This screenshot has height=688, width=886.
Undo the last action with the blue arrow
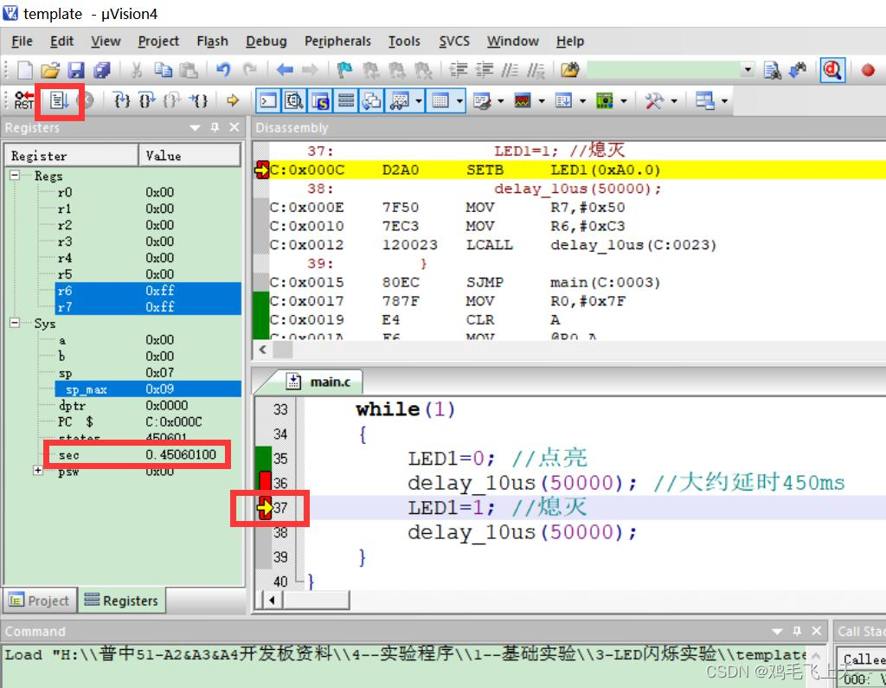(223, 70)
